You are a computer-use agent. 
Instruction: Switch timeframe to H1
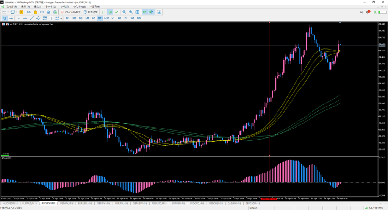[x=113, y=18]
